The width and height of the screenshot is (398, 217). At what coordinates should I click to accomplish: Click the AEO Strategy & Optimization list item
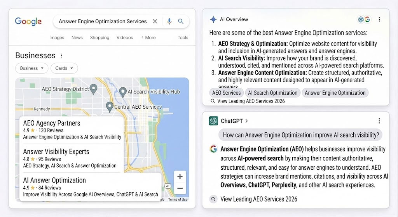(297, 47)
